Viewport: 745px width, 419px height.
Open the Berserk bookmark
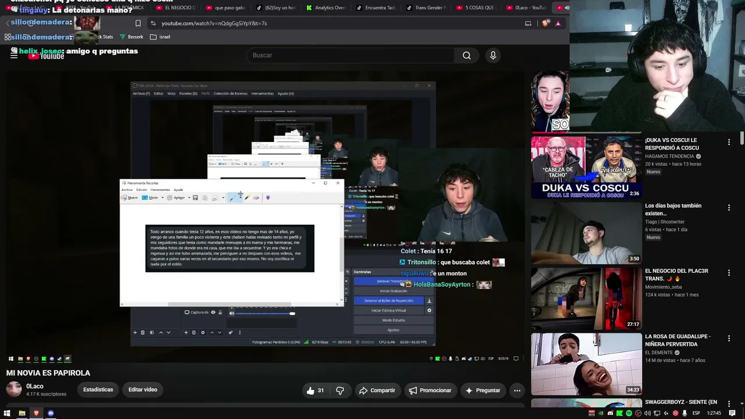132,37
